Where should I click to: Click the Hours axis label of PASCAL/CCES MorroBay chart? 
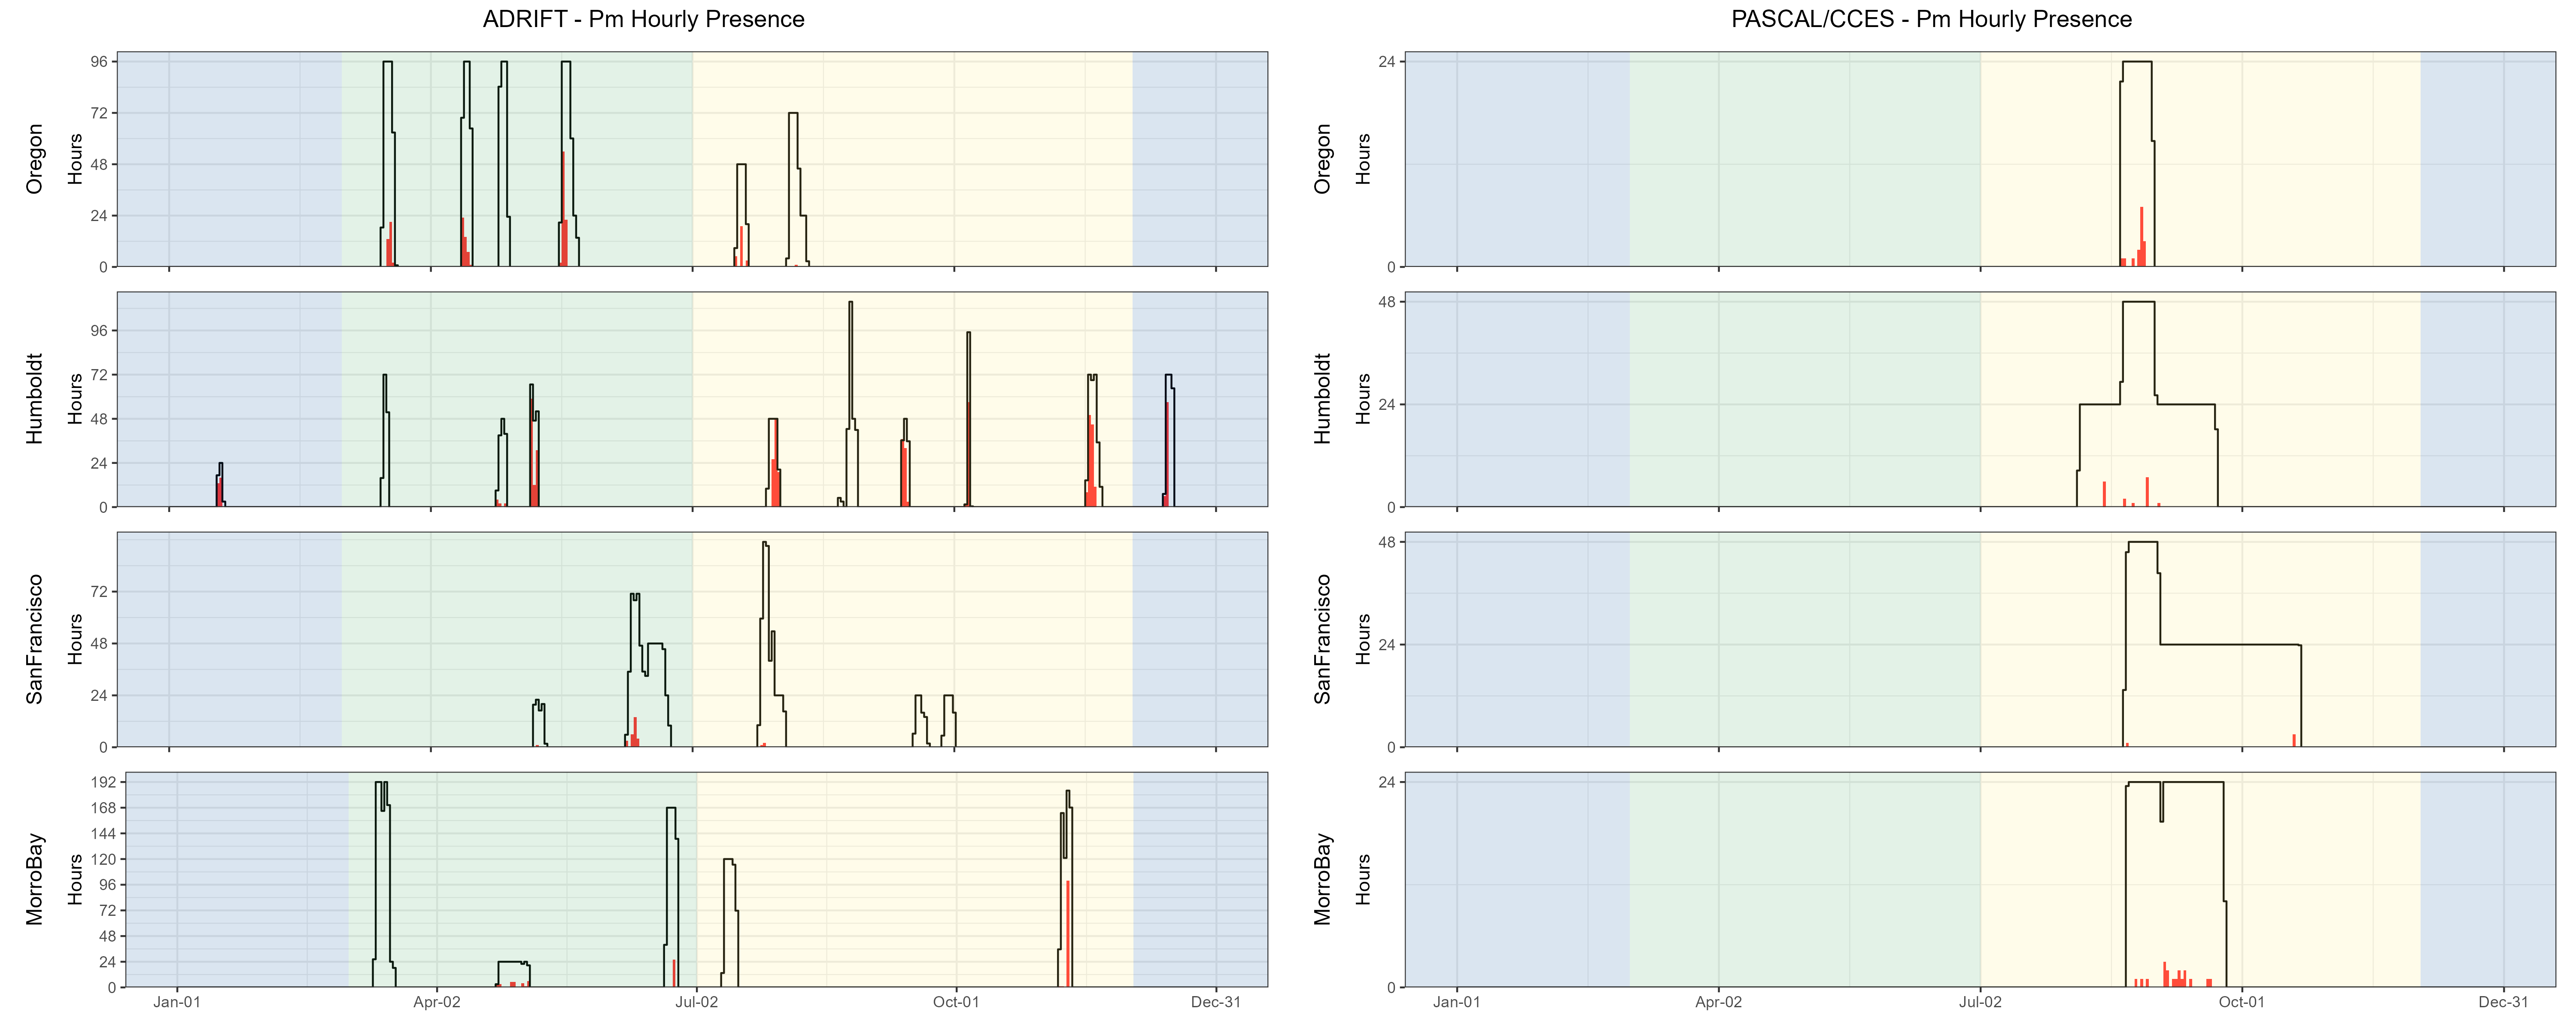click(x=1363, y=879)
